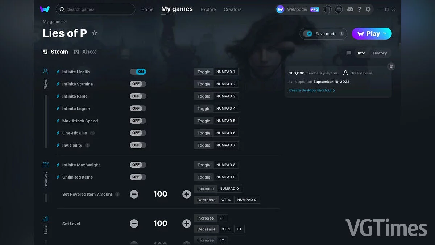Change Max Attack Speed NUMPAD 5 hotkey
This screenshot has width=435, height=245.
click(x=226, y=121)
